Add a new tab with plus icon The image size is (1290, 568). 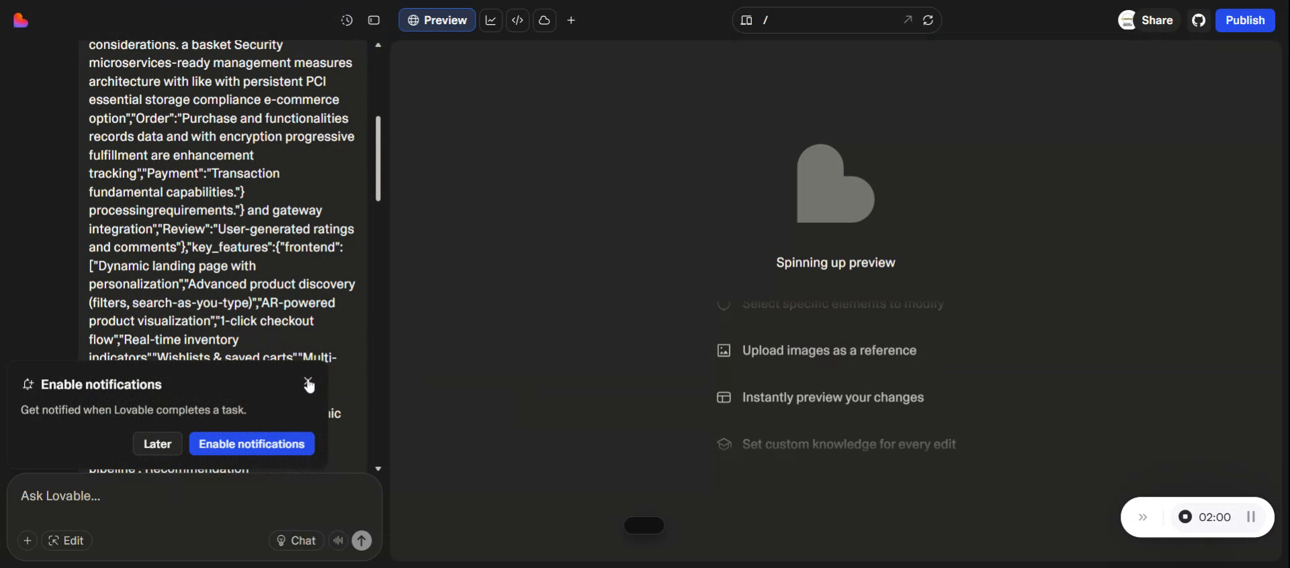[x=571, y=20]
